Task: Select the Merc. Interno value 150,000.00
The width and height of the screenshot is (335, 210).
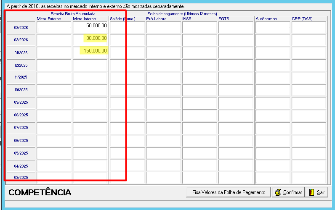Action: 90,52
